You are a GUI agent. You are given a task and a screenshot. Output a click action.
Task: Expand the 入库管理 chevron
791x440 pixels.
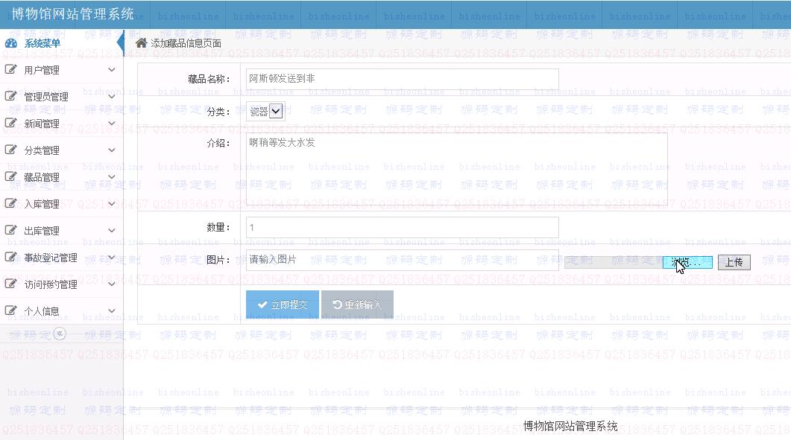coord(112,203)
